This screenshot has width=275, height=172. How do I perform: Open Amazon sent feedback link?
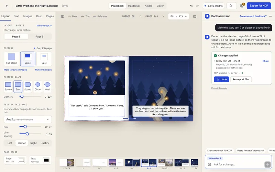click(253, 16)
